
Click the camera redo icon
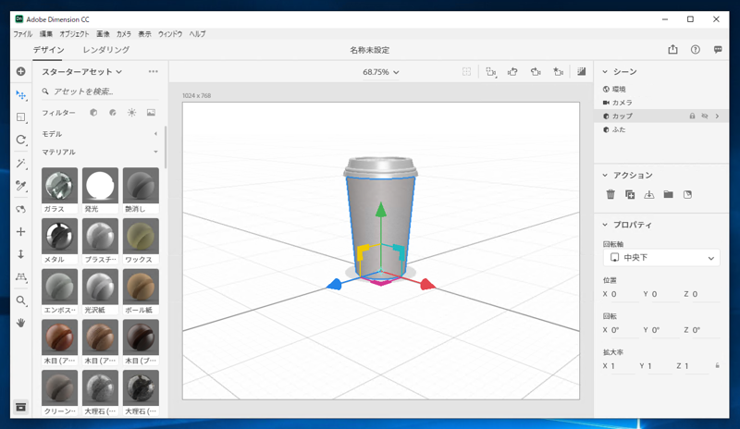click(x=536, y=72)
